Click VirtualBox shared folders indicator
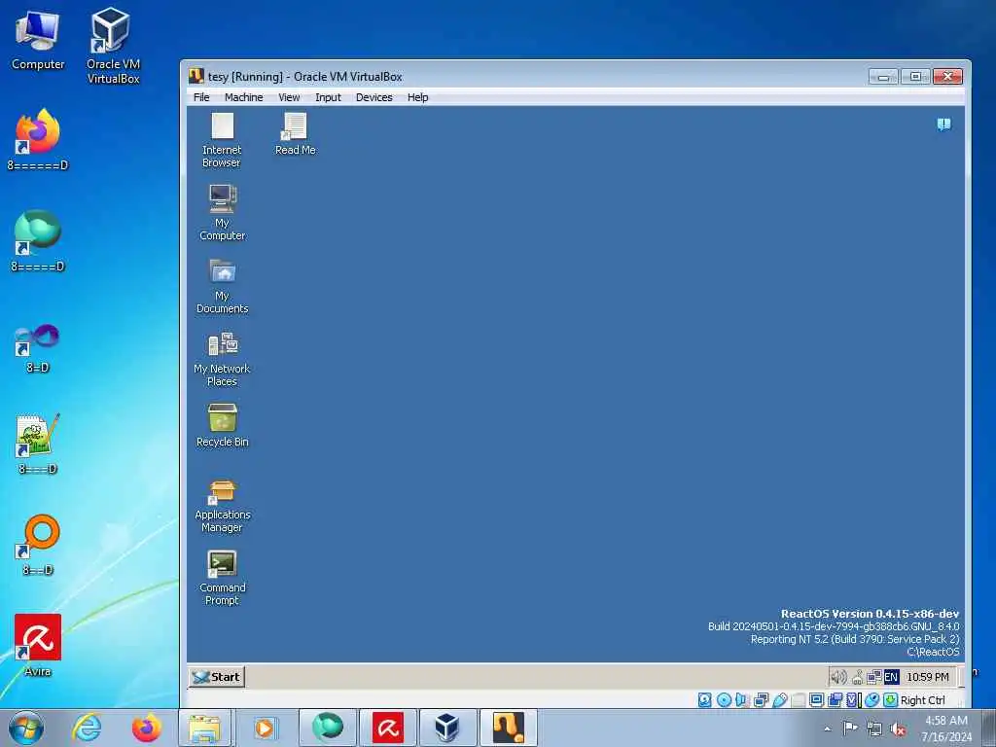Image resolution: width=996 pixels, height=747 pixels. 799,700
